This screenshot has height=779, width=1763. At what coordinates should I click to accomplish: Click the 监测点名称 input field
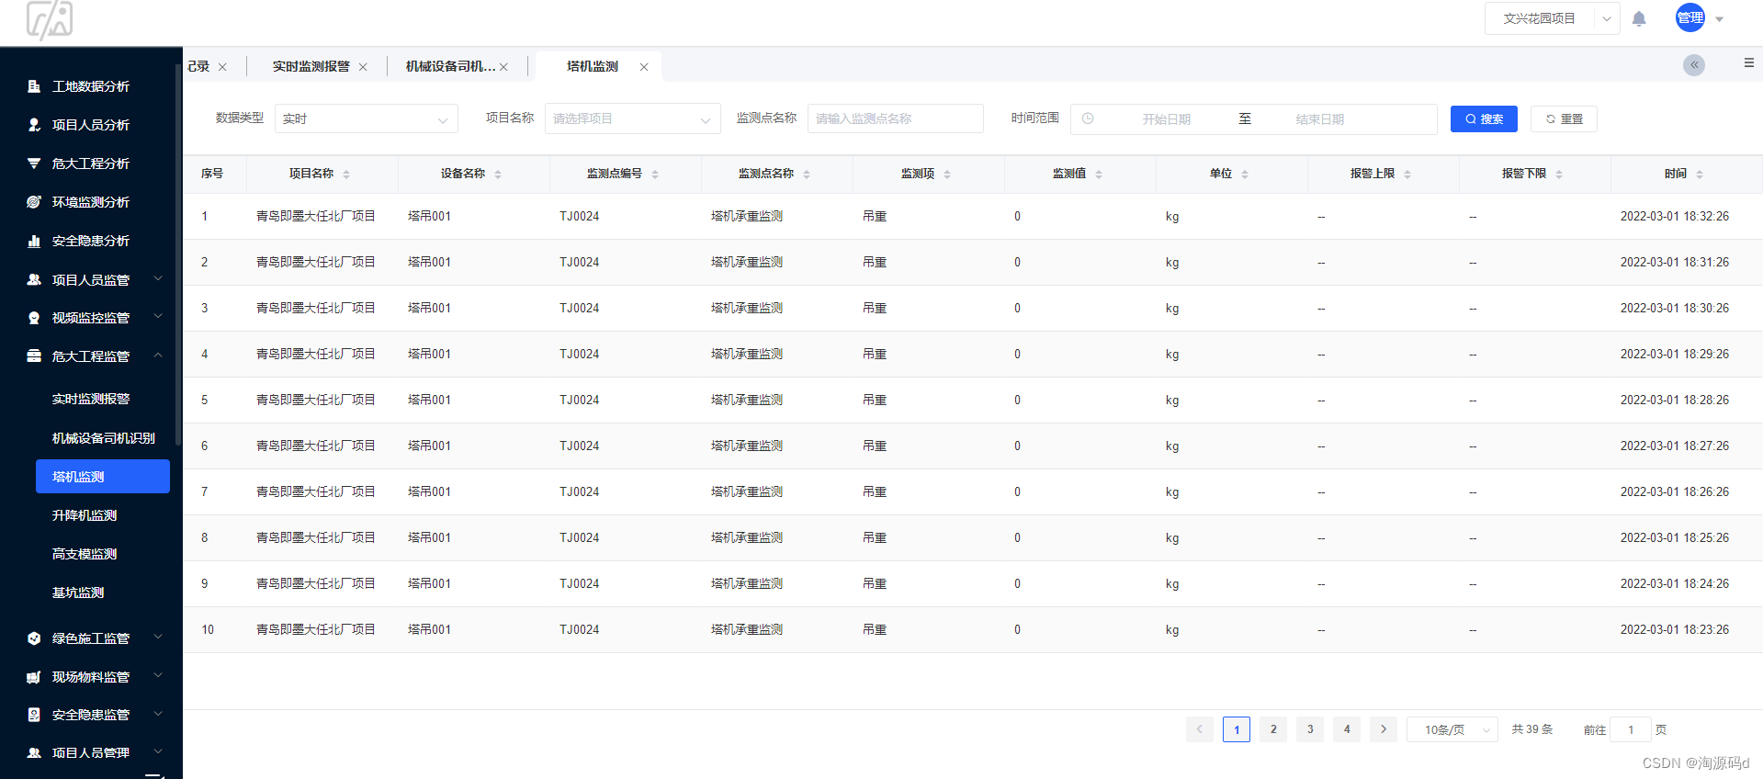(x=896, y=119)
